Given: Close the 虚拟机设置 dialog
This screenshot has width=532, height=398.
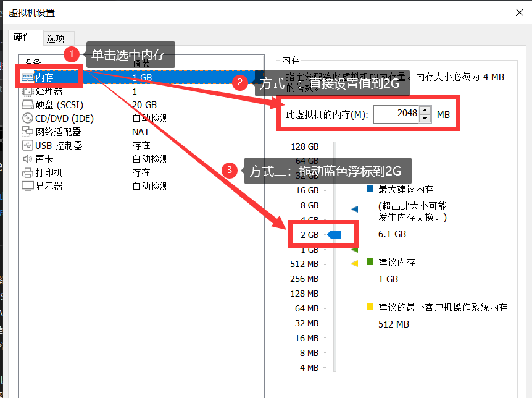Looking at the screenshot, I should pos(520,12).
